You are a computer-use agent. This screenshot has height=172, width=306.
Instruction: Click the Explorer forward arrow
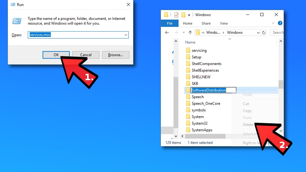(176, 33)
